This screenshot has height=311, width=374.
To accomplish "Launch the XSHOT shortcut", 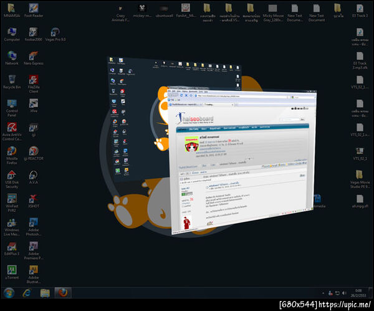I will click(34, 201).
